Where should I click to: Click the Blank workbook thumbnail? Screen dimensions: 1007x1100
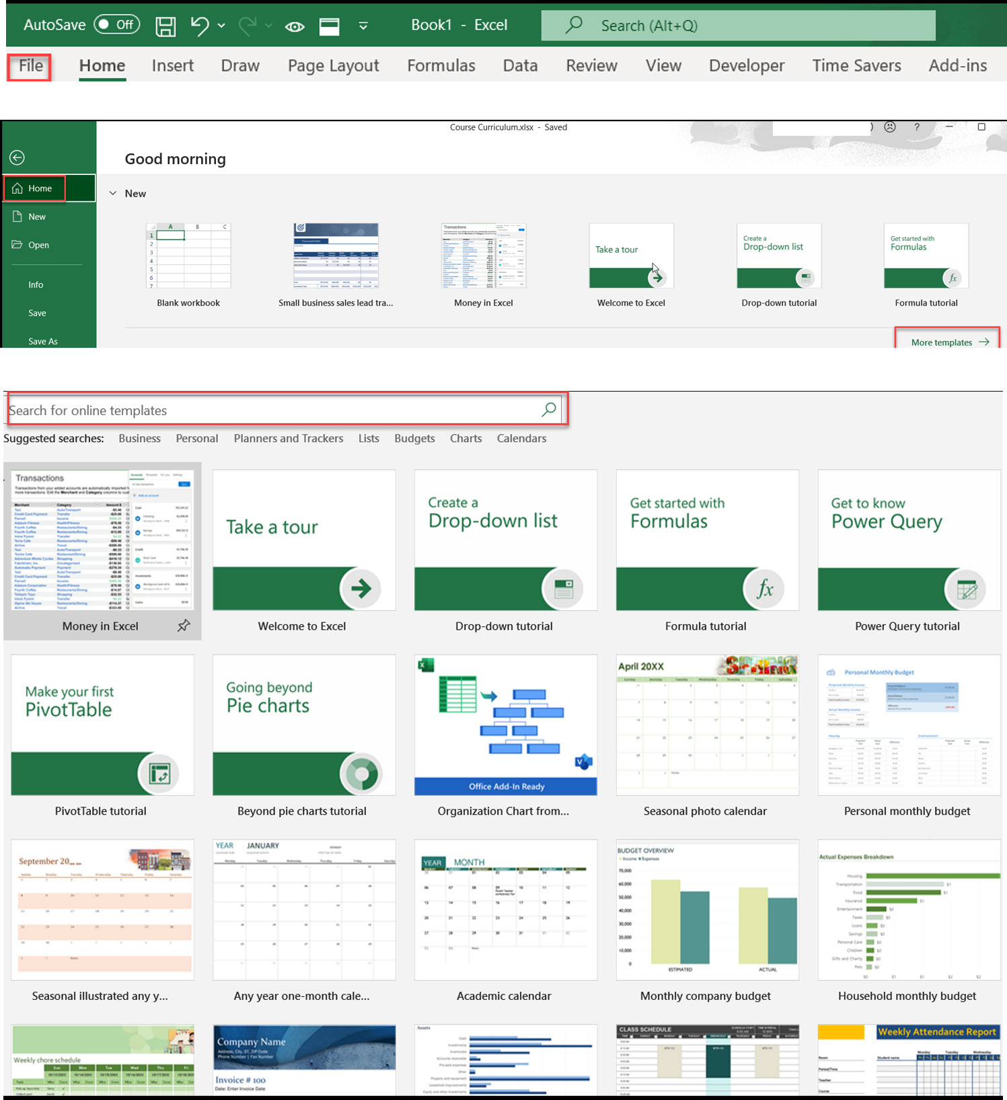coord(188,256)
